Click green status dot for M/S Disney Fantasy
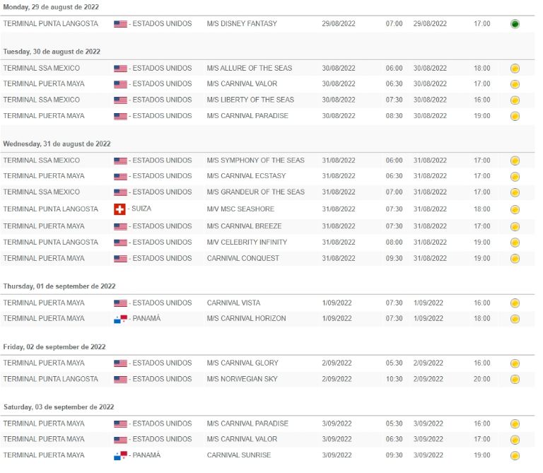This screenshot has width=543, height=473. [x=515, y=24]
